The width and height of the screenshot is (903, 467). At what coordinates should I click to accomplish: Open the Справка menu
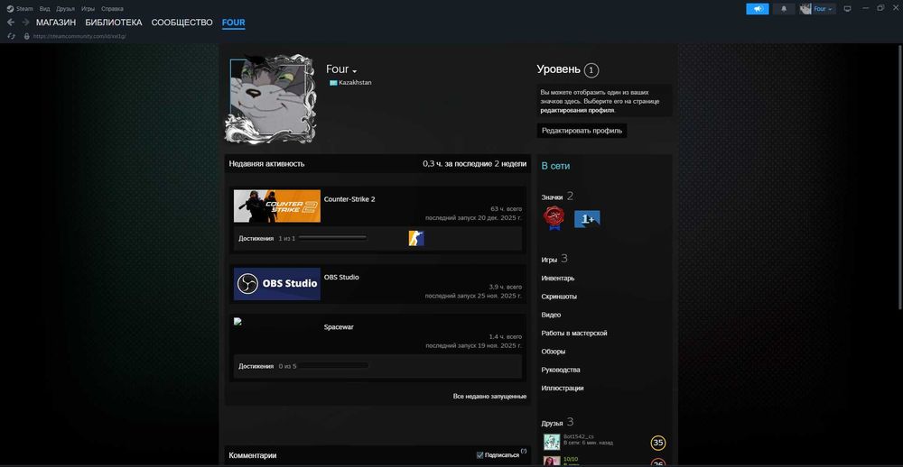112,9
